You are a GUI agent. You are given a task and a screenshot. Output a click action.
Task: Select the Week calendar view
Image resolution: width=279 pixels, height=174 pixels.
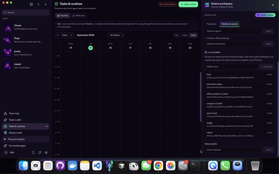click(193, 35)
